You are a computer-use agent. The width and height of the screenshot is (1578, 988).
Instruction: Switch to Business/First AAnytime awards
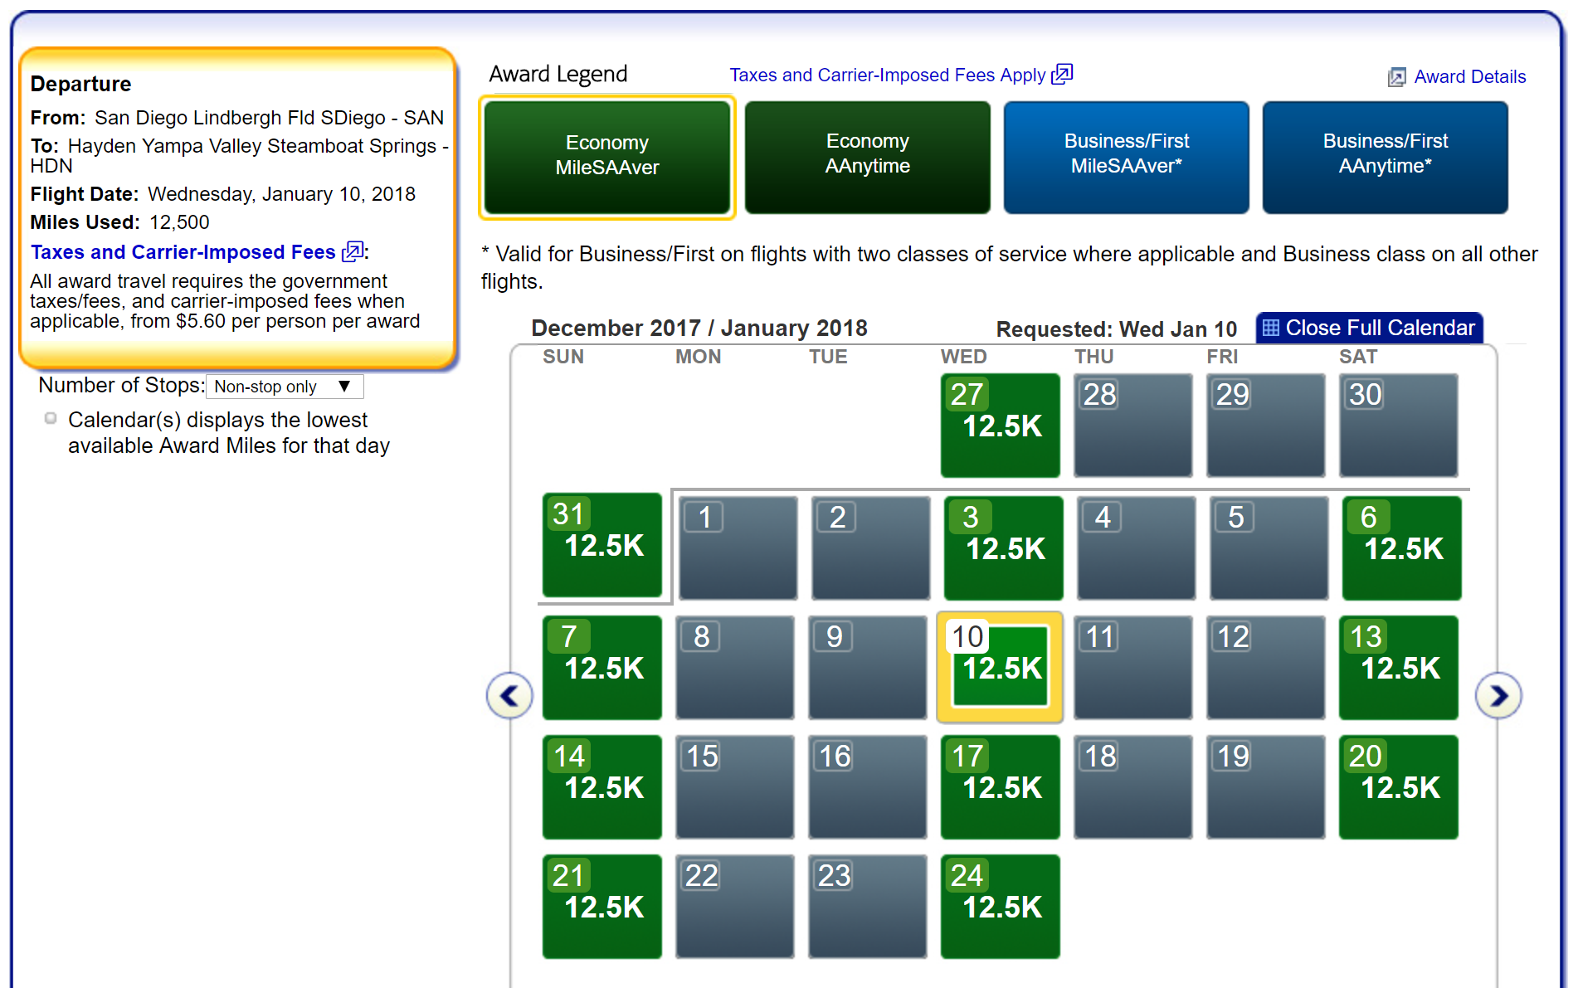pos(1385,156)
